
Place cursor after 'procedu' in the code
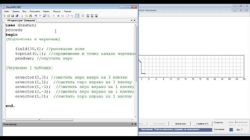point(23,30)
